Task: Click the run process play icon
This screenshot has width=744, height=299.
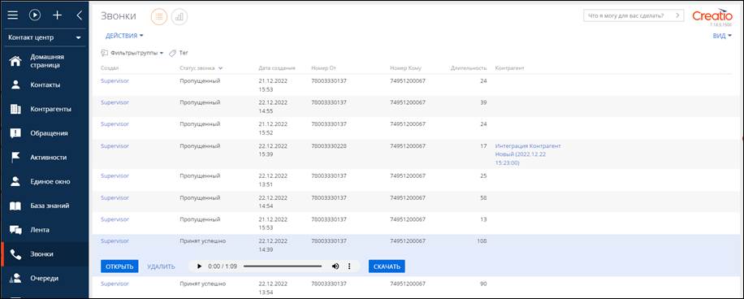Action: 35,15
